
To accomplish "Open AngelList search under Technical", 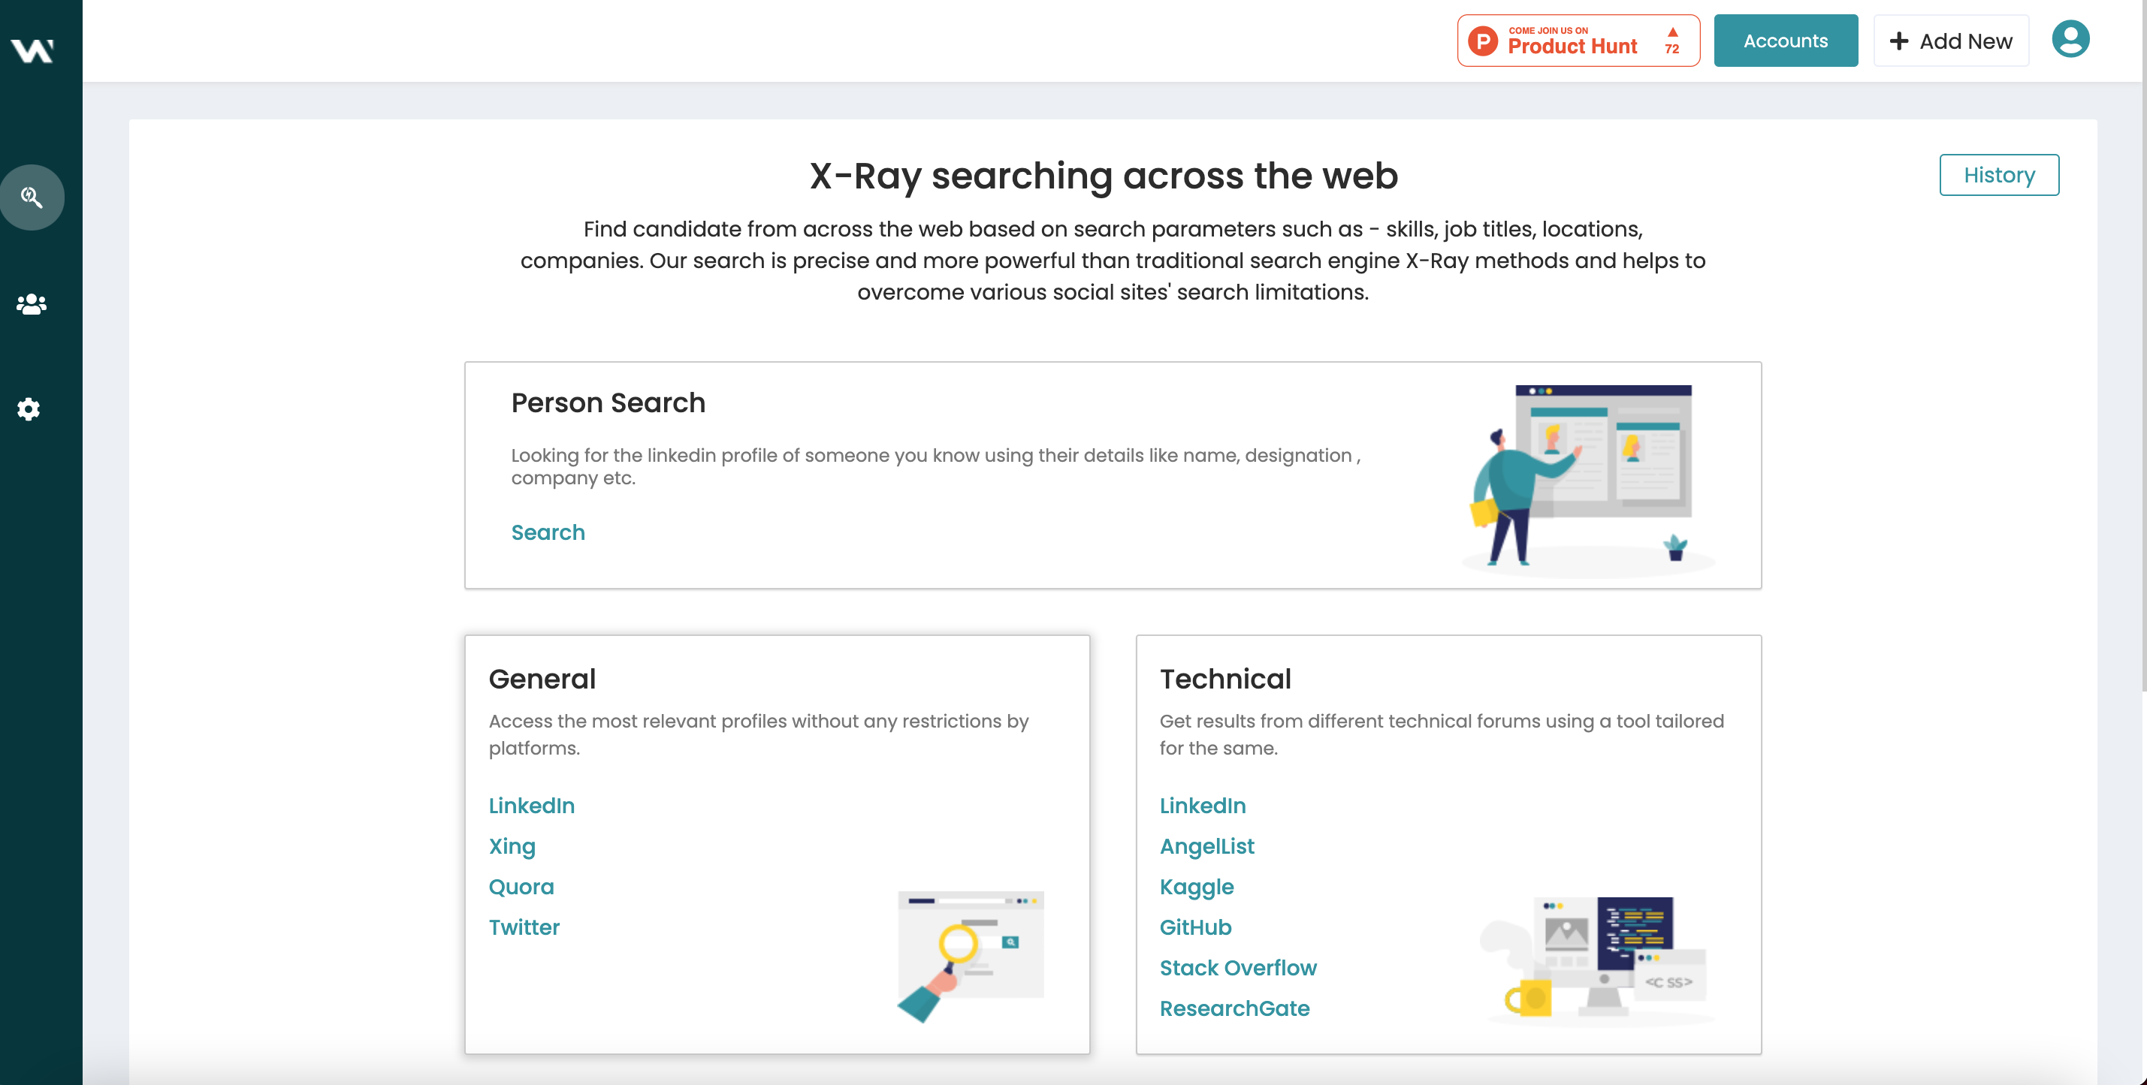I will (1207, 845).
